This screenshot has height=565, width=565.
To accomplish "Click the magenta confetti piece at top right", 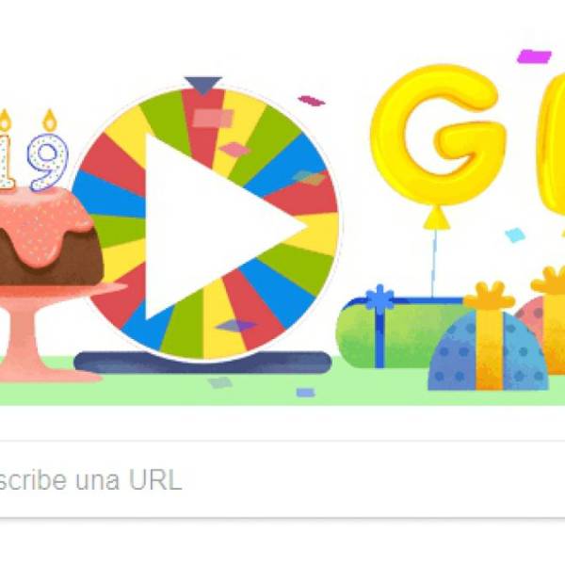I will (x=534, y=56).
